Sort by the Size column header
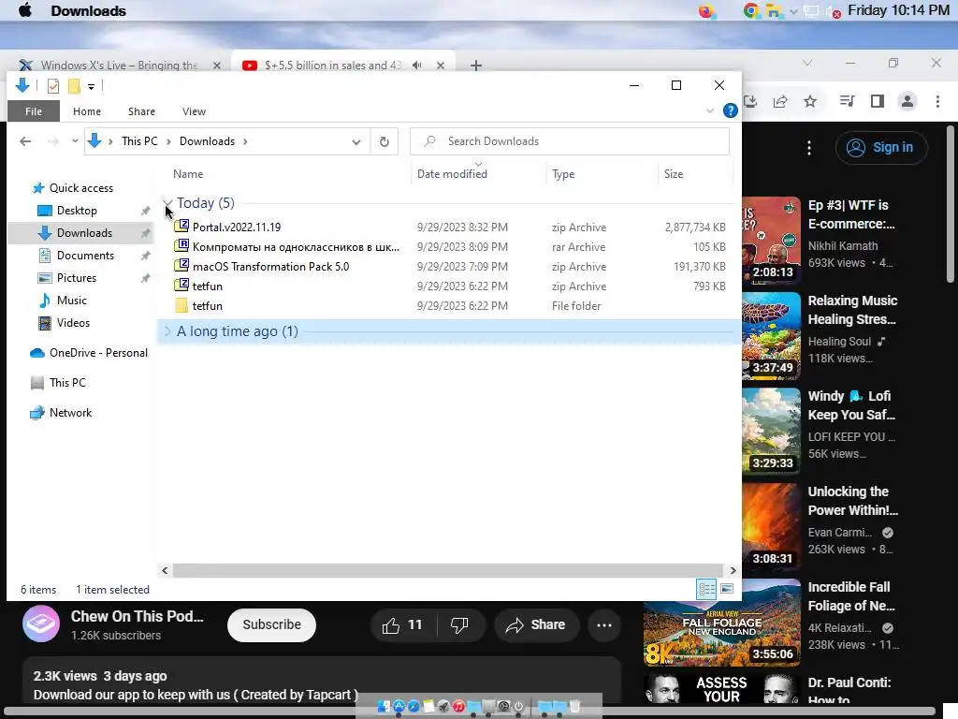 674,173
